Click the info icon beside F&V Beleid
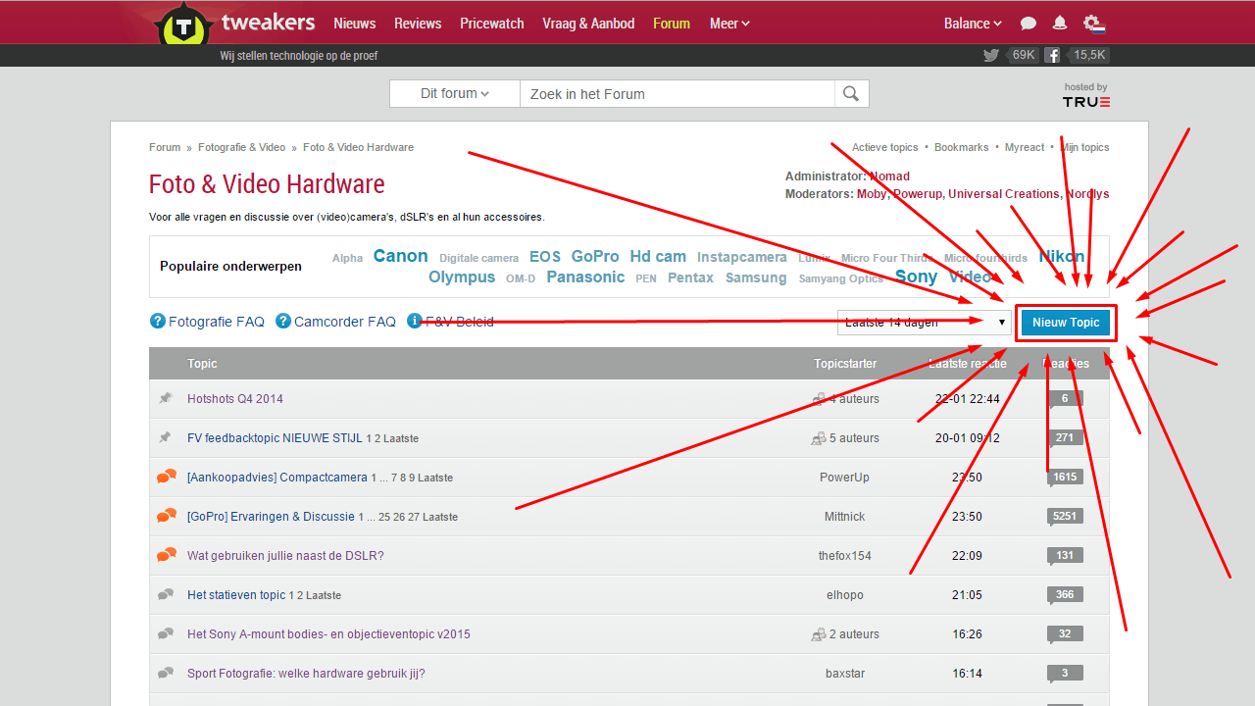Image resolution: width=1255 pixels, height=706 pixels. 415,321
